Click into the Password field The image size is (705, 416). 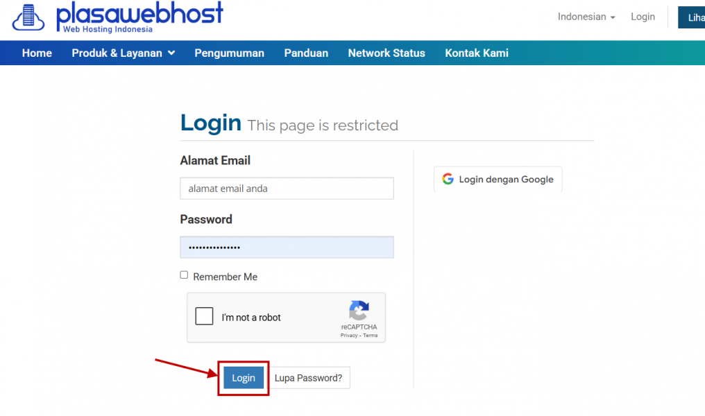(287, 247)
